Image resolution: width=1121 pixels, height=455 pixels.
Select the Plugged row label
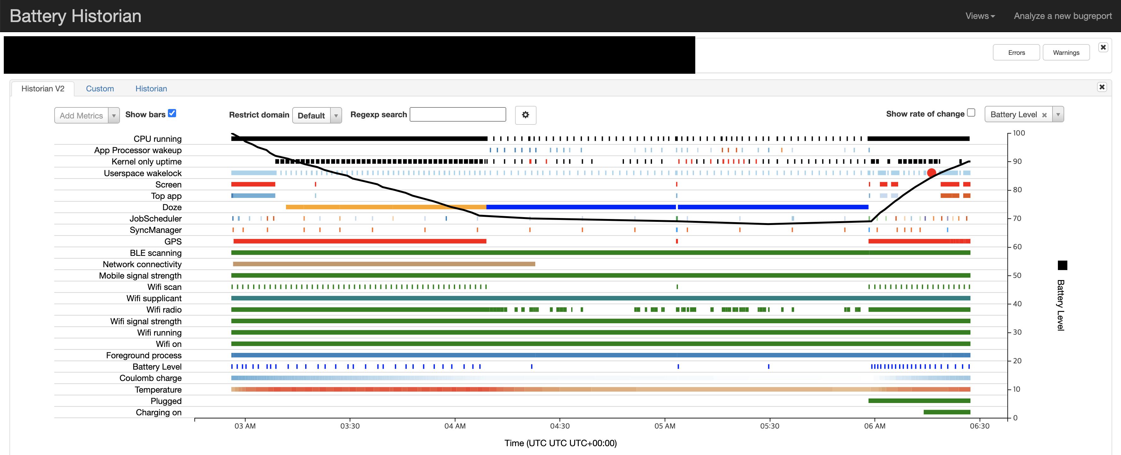click(166, 401)
